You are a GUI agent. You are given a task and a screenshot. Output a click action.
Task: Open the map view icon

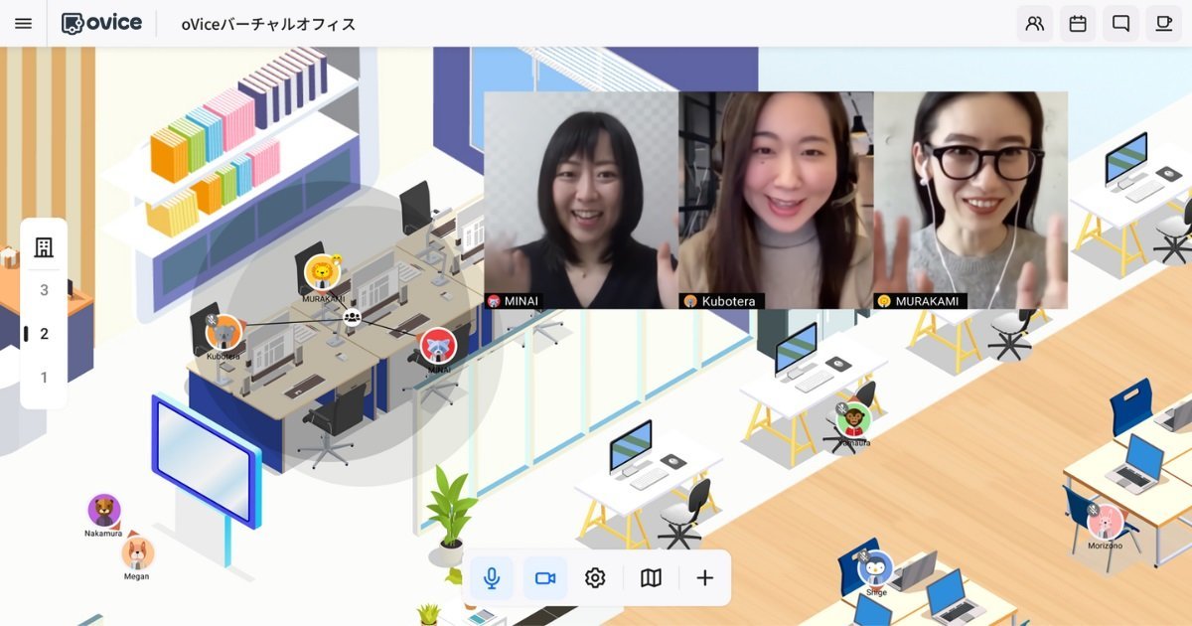(x=651, y=578)
